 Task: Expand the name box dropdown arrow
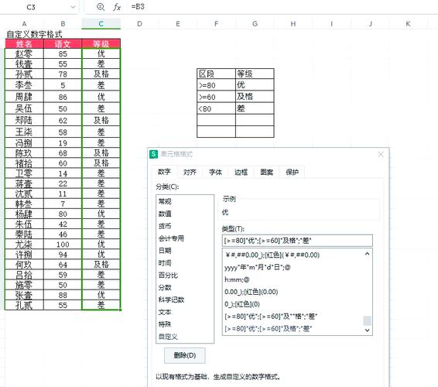pos(73,7)
